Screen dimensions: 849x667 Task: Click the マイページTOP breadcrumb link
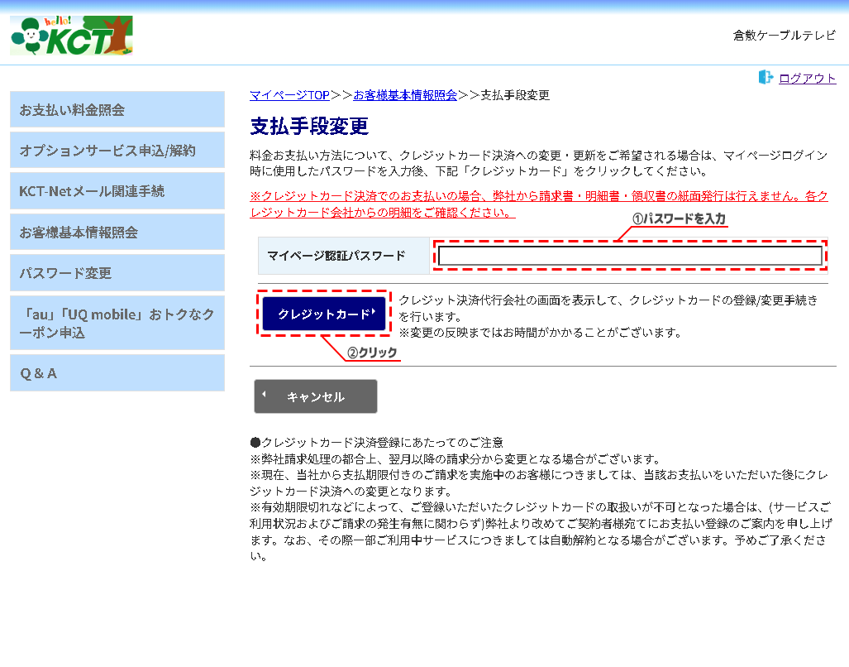pos(289,95)
